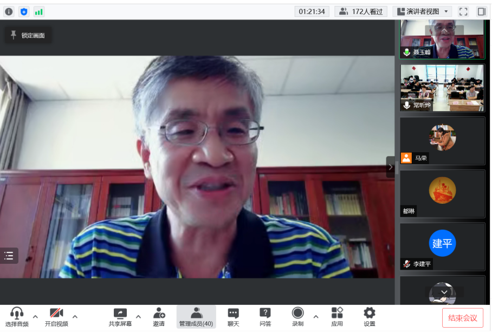Open 应用 apps
This screenshot has height=332, width=492.
337,317
